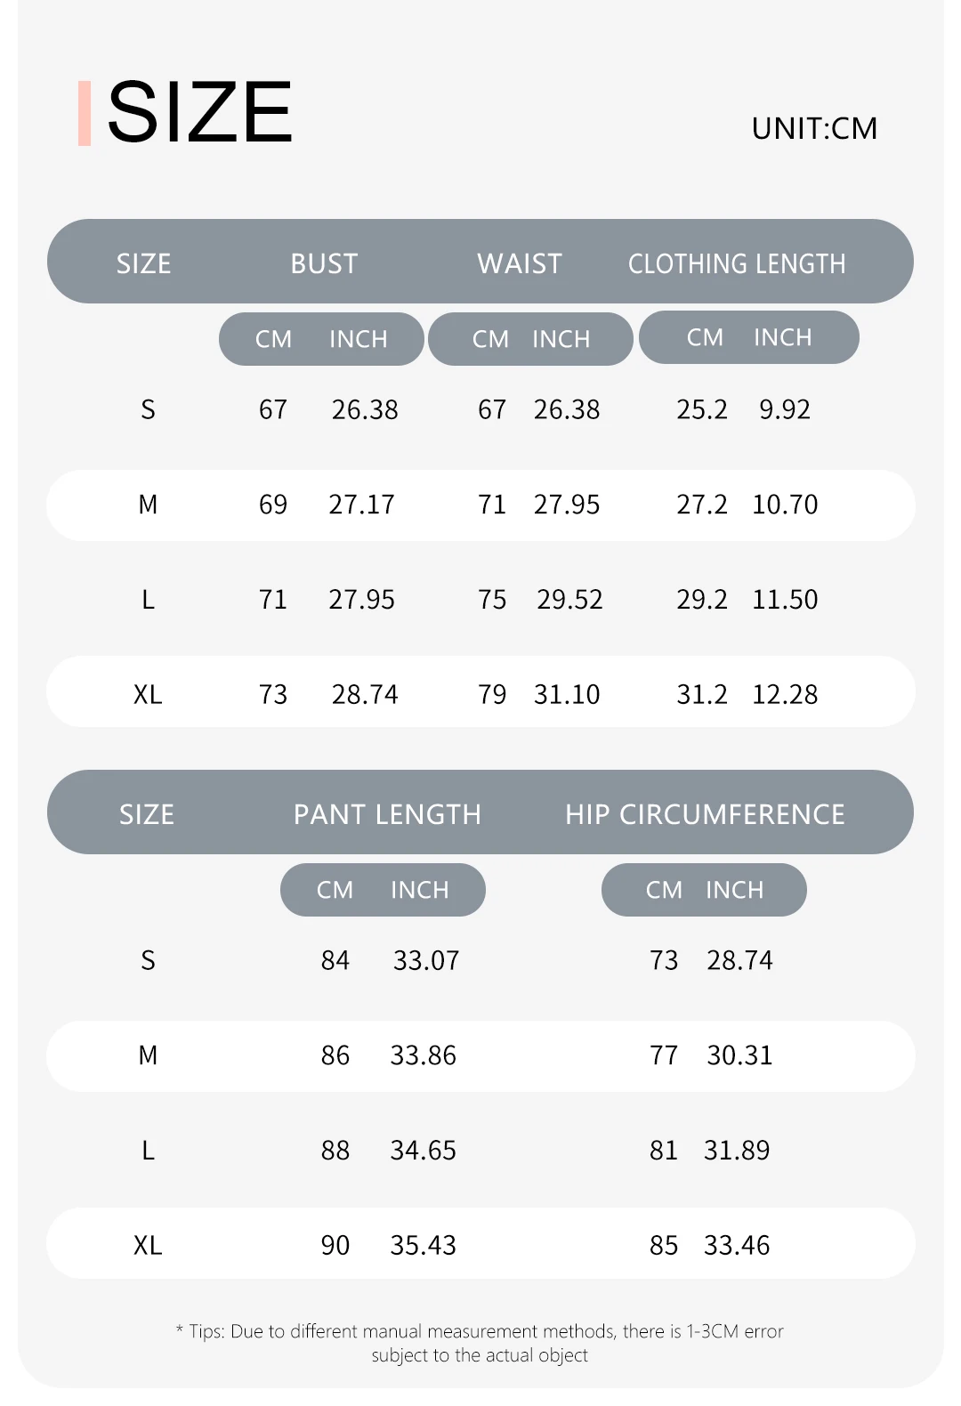The image size is (961, 1406).
Task: Click the UNIT:CM label
Action: coord(814,129)
